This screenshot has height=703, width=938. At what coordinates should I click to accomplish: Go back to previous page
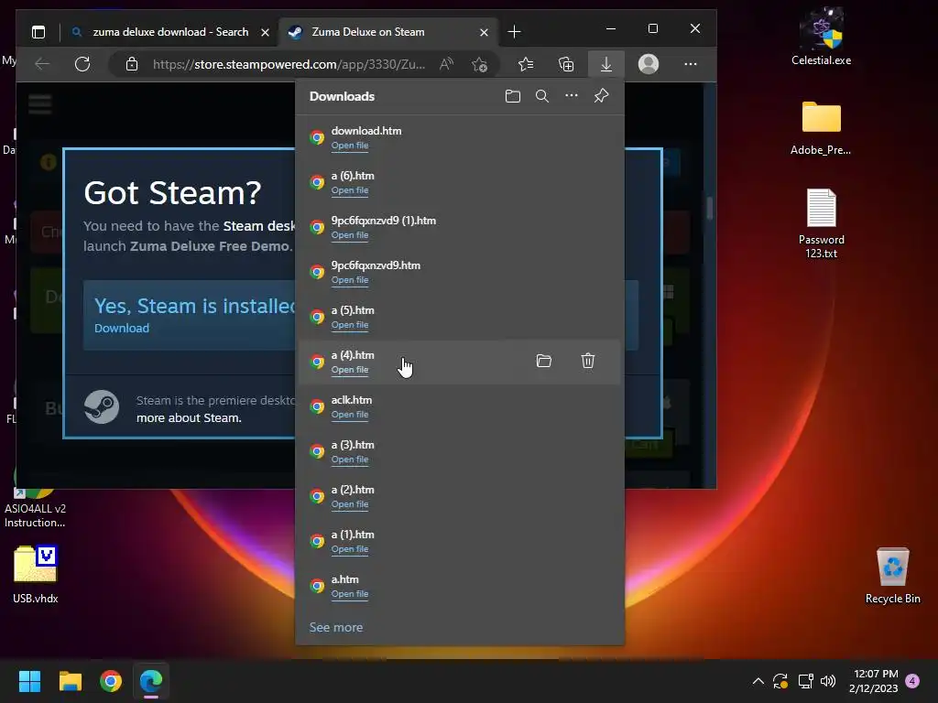(42, 64)
